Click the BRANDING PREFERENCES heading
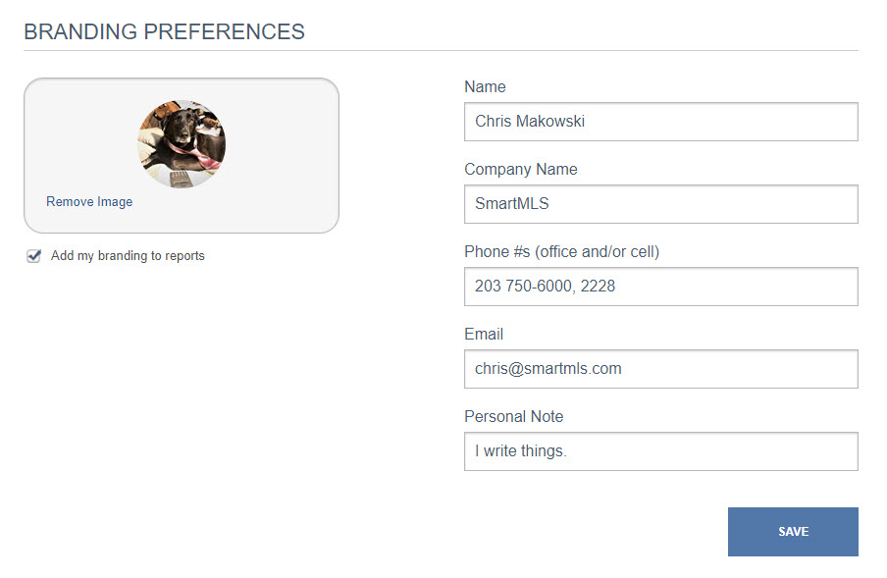 (x=164, y=31)
